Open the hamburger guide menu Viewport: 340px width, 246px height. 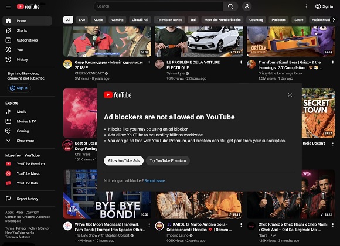tap(8, 6)
